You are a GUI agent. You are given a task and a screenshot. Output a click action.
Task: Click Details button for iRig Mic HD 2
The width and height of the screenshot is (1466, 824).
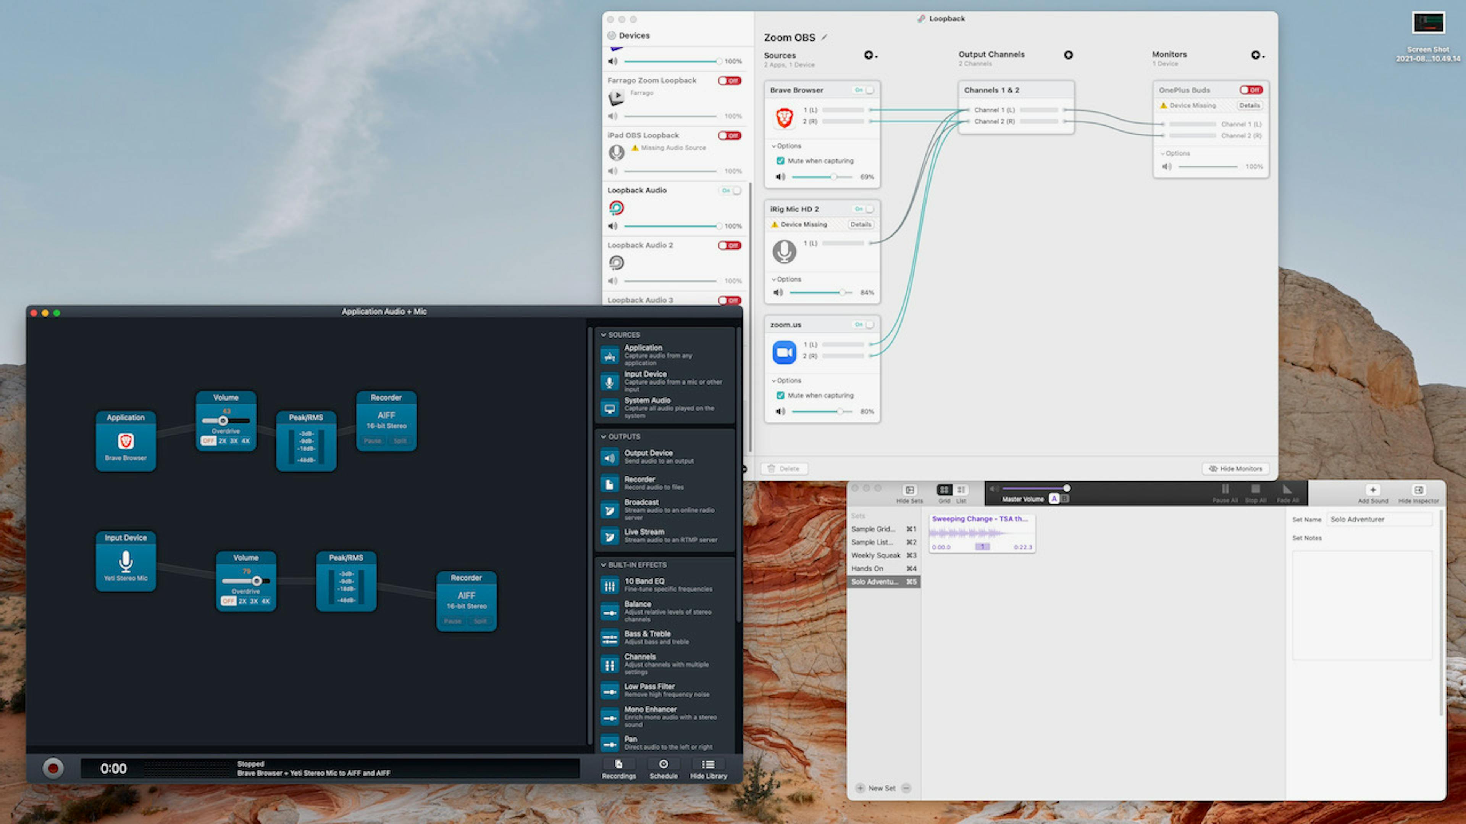click(861, 224)
